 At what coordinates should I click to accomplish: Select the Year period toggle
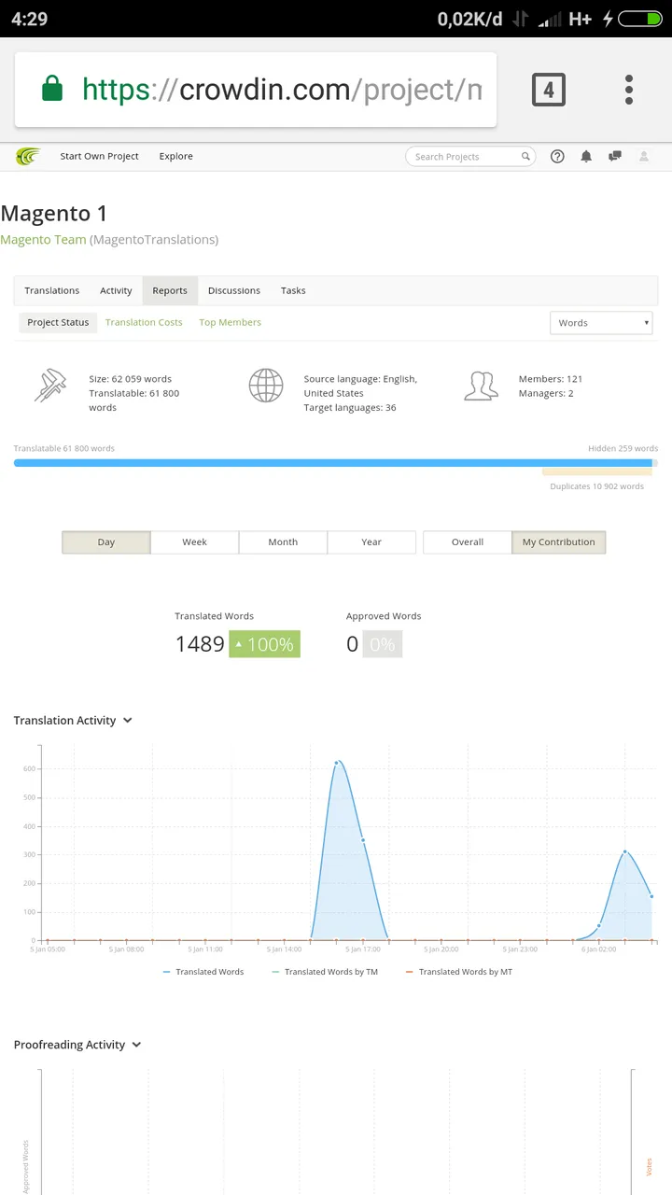[x=371, y=541]
